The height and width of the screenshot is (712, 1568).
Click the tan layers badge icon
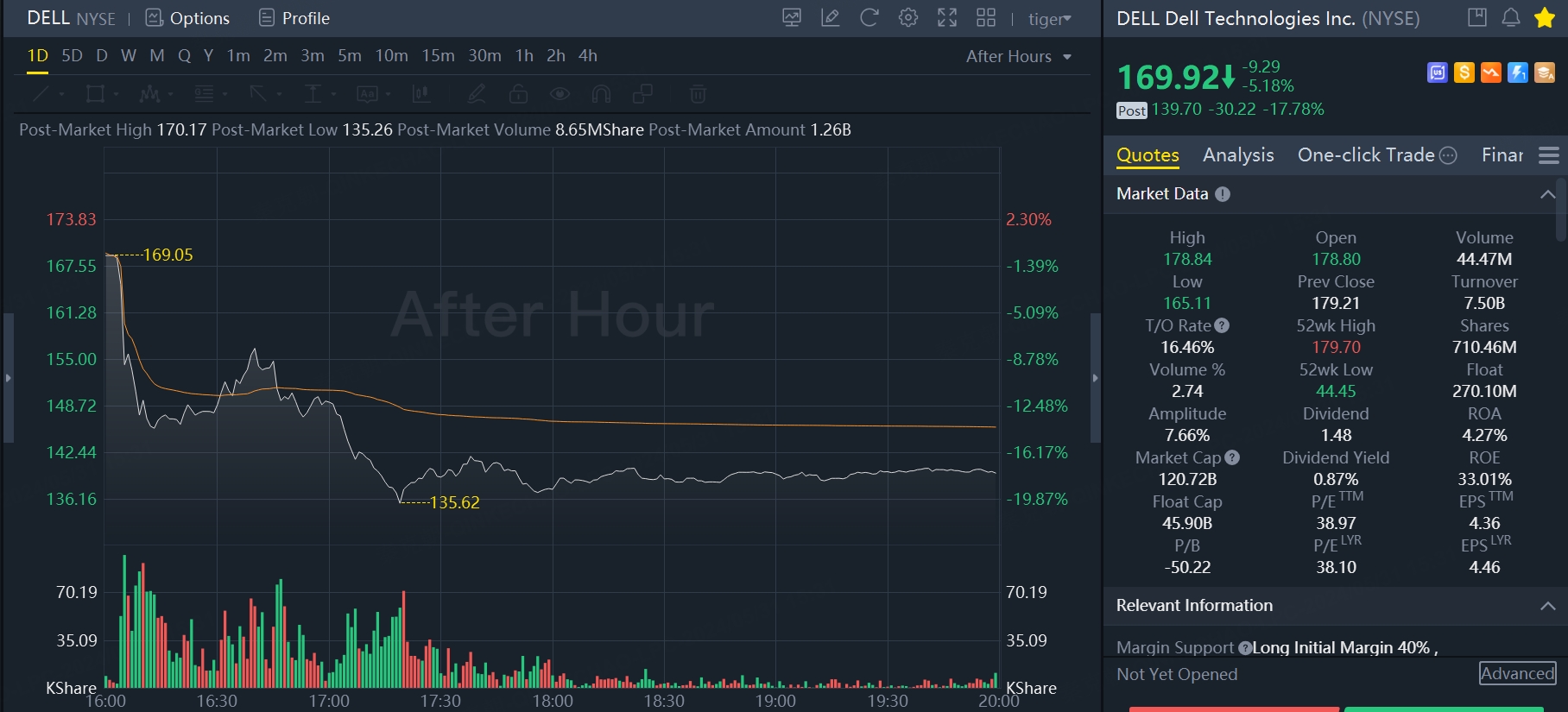tap(1546, 73)
